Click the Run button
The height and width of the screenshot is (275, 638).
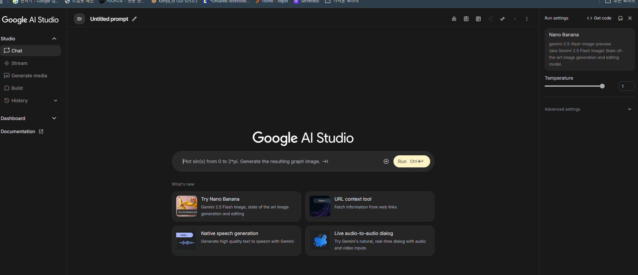click(x=412, y=161)
